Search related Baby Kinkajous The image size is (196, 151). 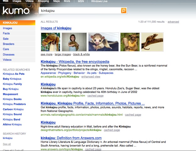(12, 79)
